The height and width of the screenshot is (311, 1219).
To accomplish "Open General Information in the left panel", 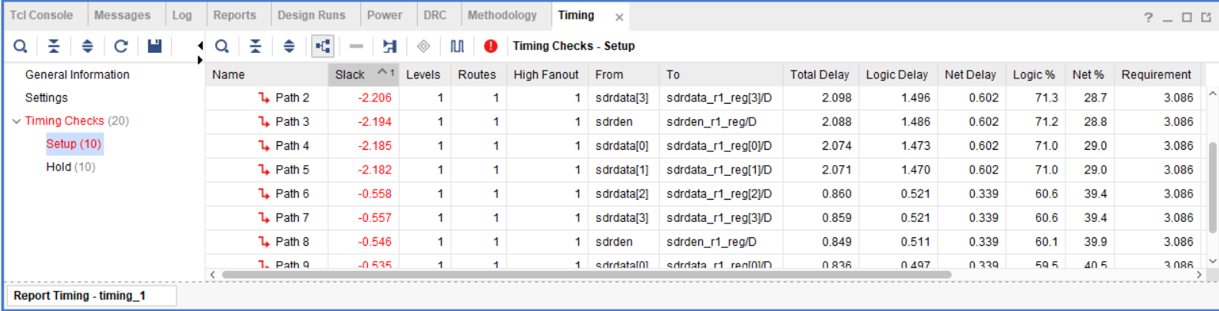I will tap(77, 74).
